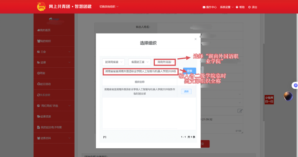Click the edit pencil icon in the background form

[x=240, y=111]
